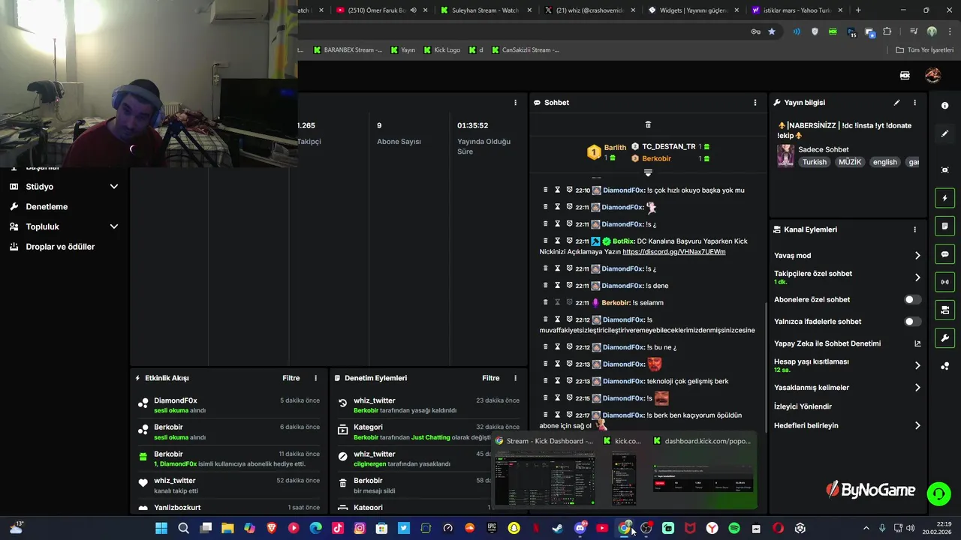Click the MÜZİK tag in stream info

[x=850, y=162]
